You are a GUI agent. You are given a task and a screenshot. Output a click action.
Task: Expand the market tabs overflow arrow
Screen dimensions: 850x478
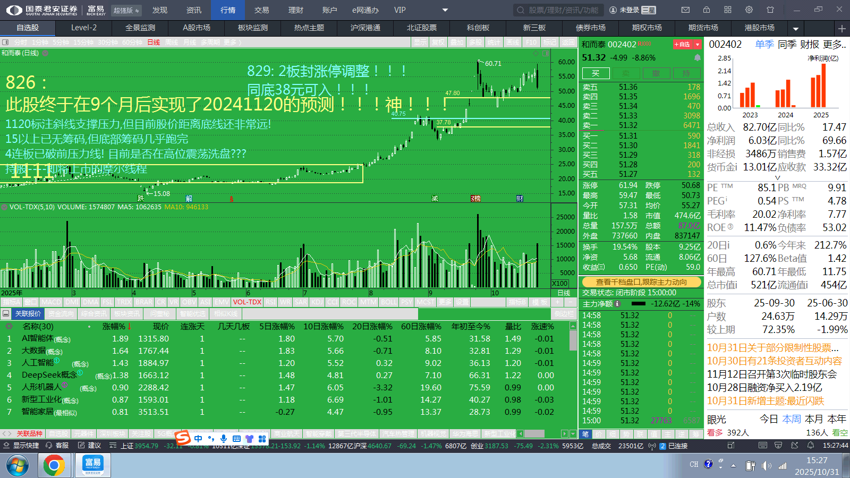(796, 29)
